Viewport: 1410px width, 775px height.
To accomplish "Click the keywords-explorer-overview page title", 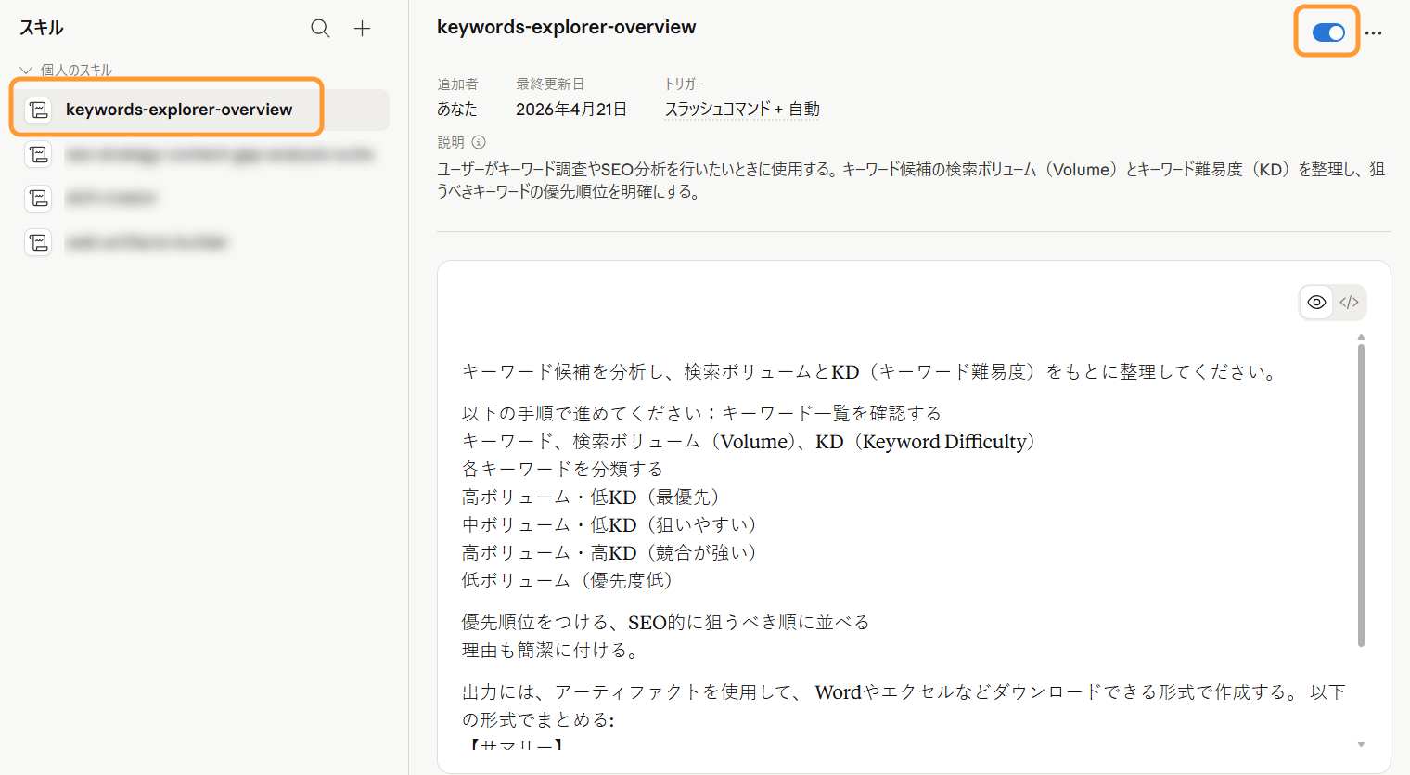I will coord(566,28).
